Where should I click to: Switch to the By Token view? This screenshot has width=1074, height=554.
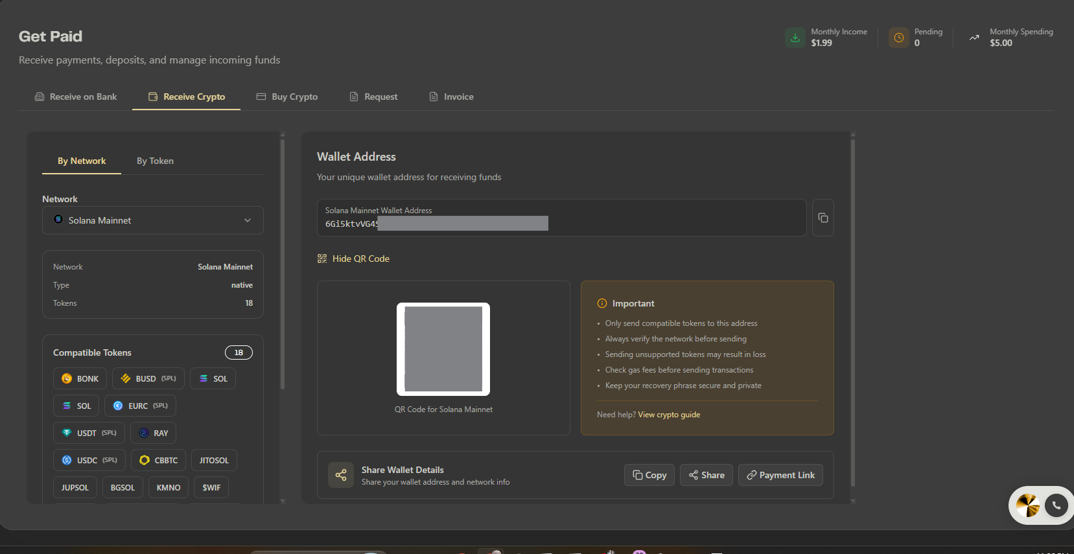[155, 161]
